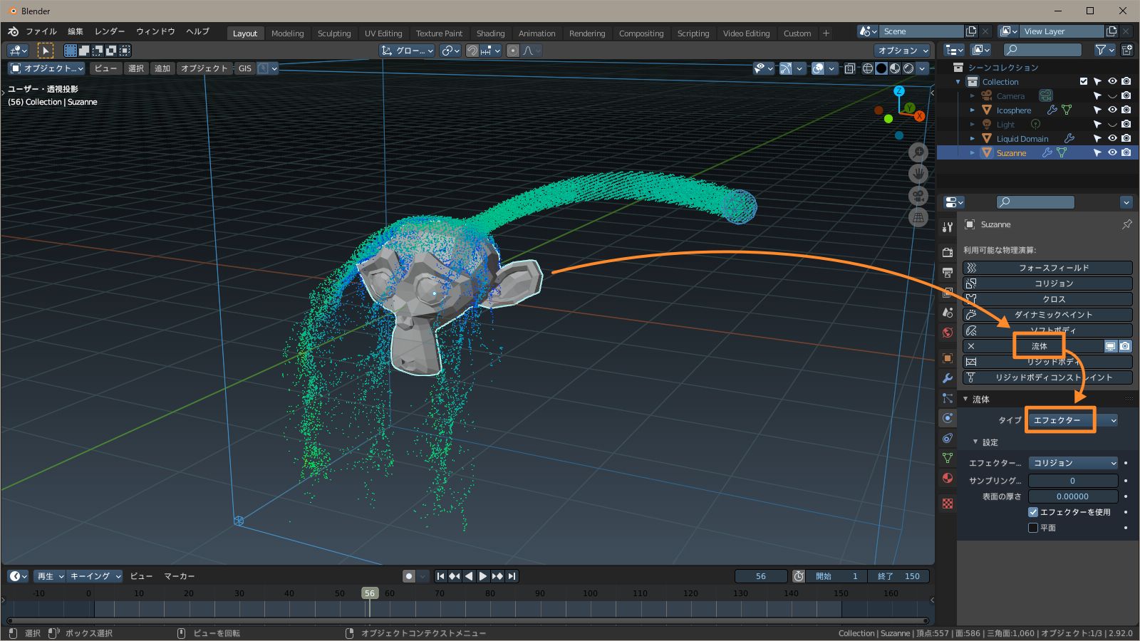Image resolution: width=1140 pixels, height=641 pixels.
Task: Click the viewport zoom magnifier gizmo
Action: pyautogui.click(x=918, y=152)
